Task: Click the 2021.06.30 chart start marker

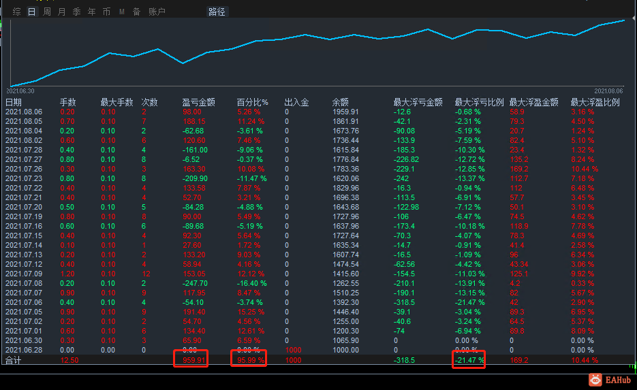Action: point(20,91)
